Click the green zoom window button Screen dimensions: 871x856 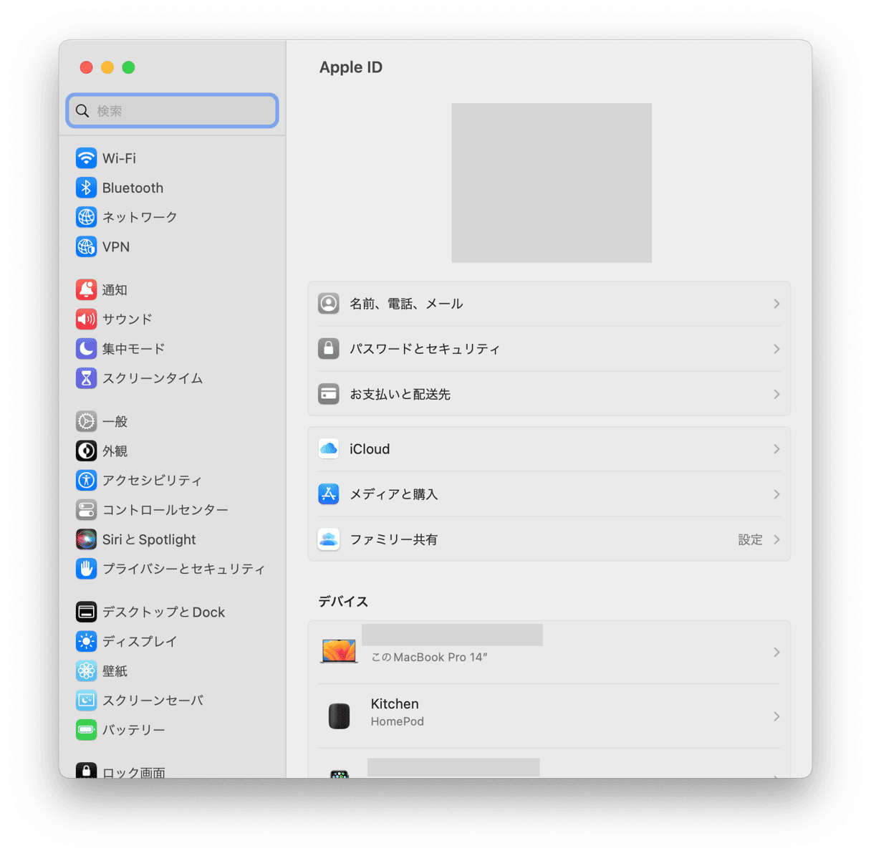[x=128, y=67]
